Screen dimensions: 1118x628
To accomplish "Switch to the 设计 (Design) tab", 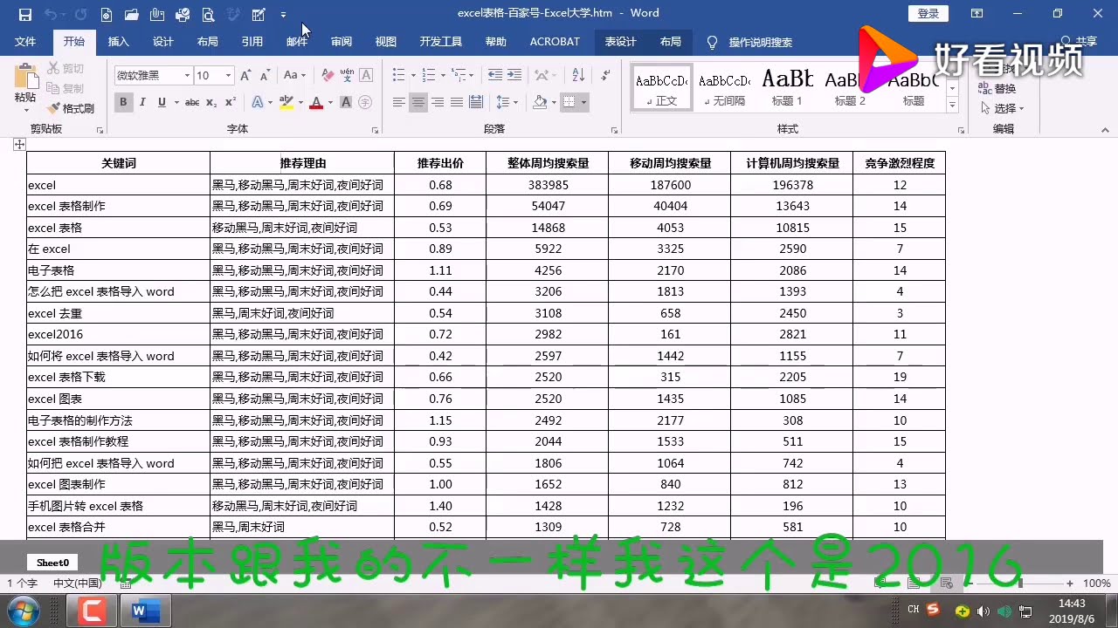I will (162, 42).
